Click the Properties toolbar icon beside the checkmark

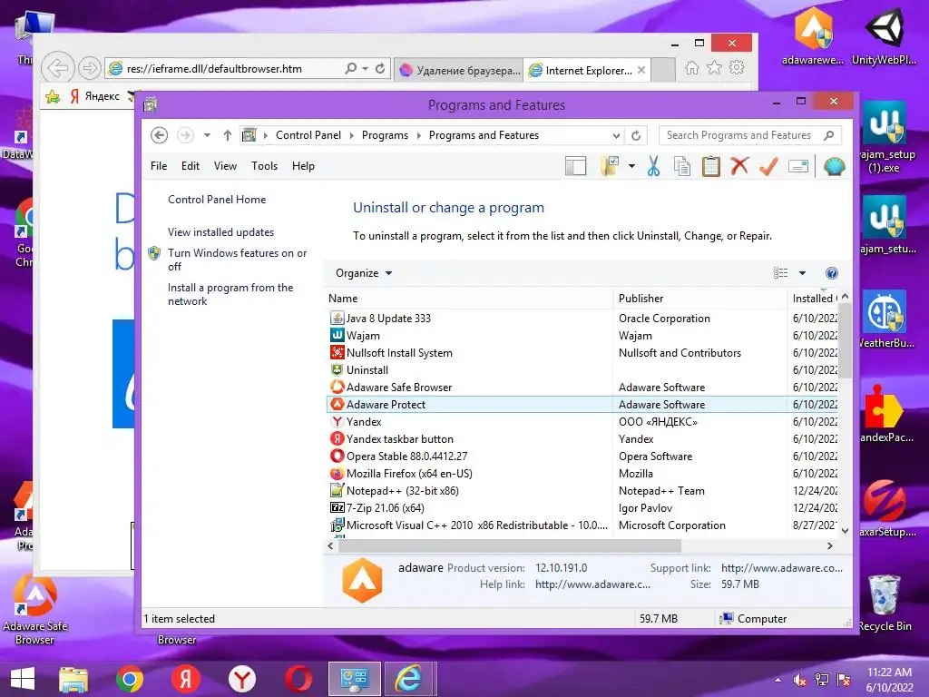pos(798,167)
